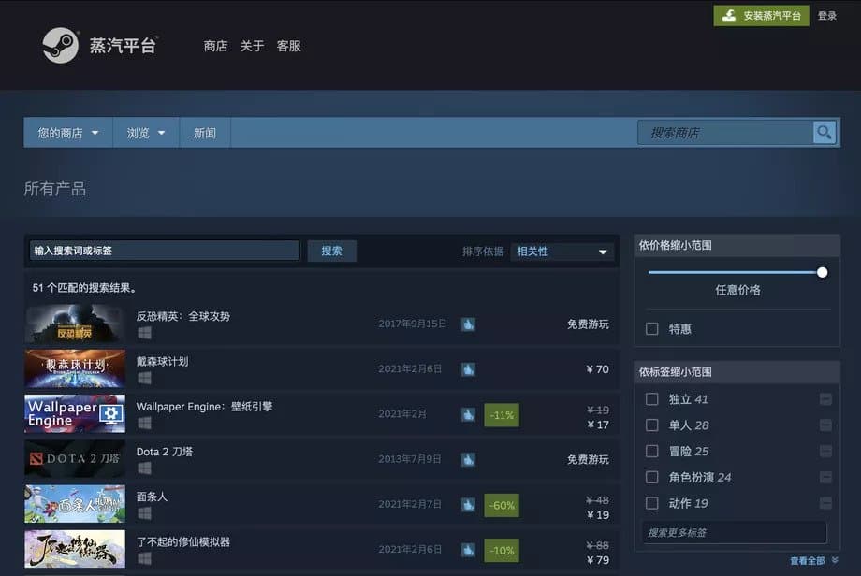Open the 商店 menu item in header
Image resolution: width=861 pixels, height=576 pixels.
[x=215, y=46]
